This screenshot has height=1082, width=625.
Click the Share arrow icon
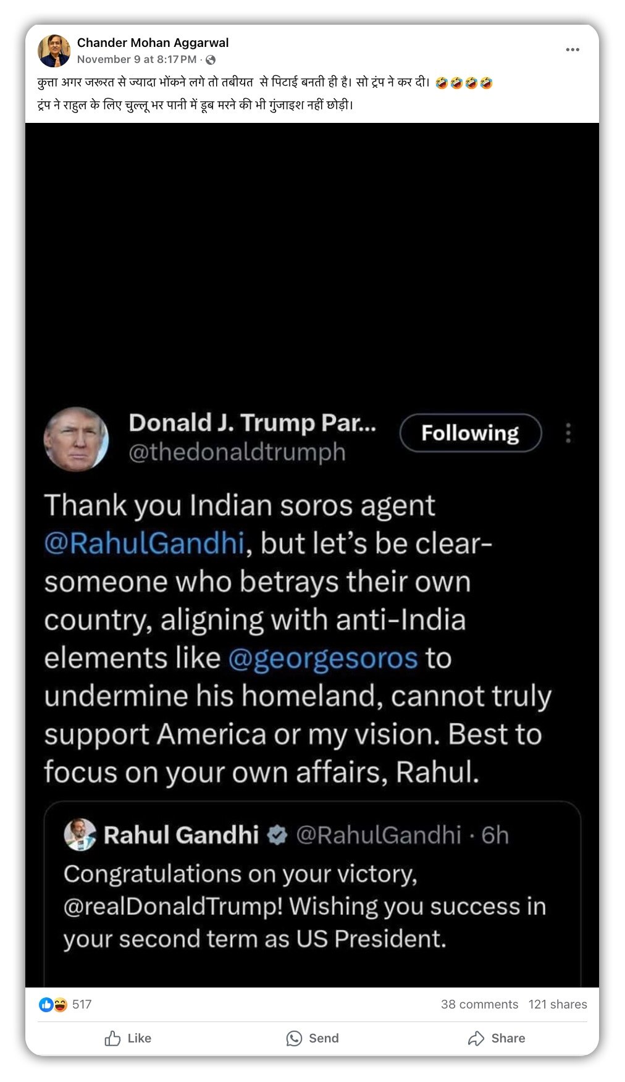pos(476,1038)
